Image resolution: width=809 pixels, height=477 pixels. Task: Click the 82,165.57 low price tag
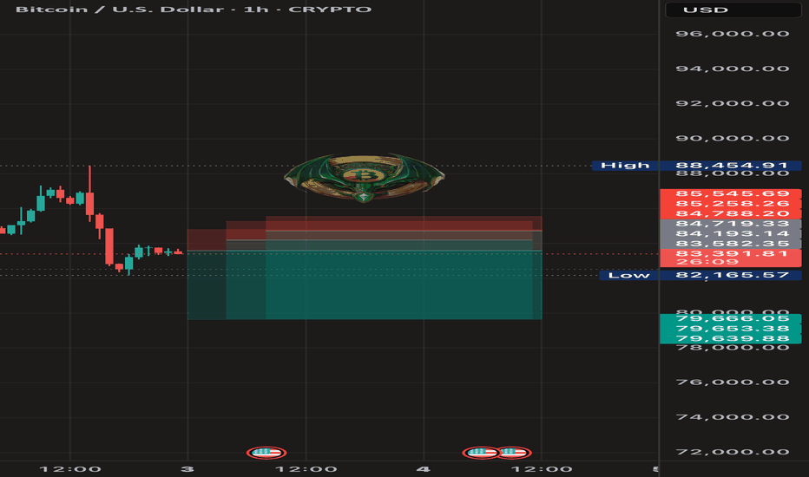tap(731, 276)
